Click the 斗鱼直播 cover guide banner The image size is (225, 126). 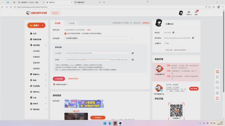[84, 104]
